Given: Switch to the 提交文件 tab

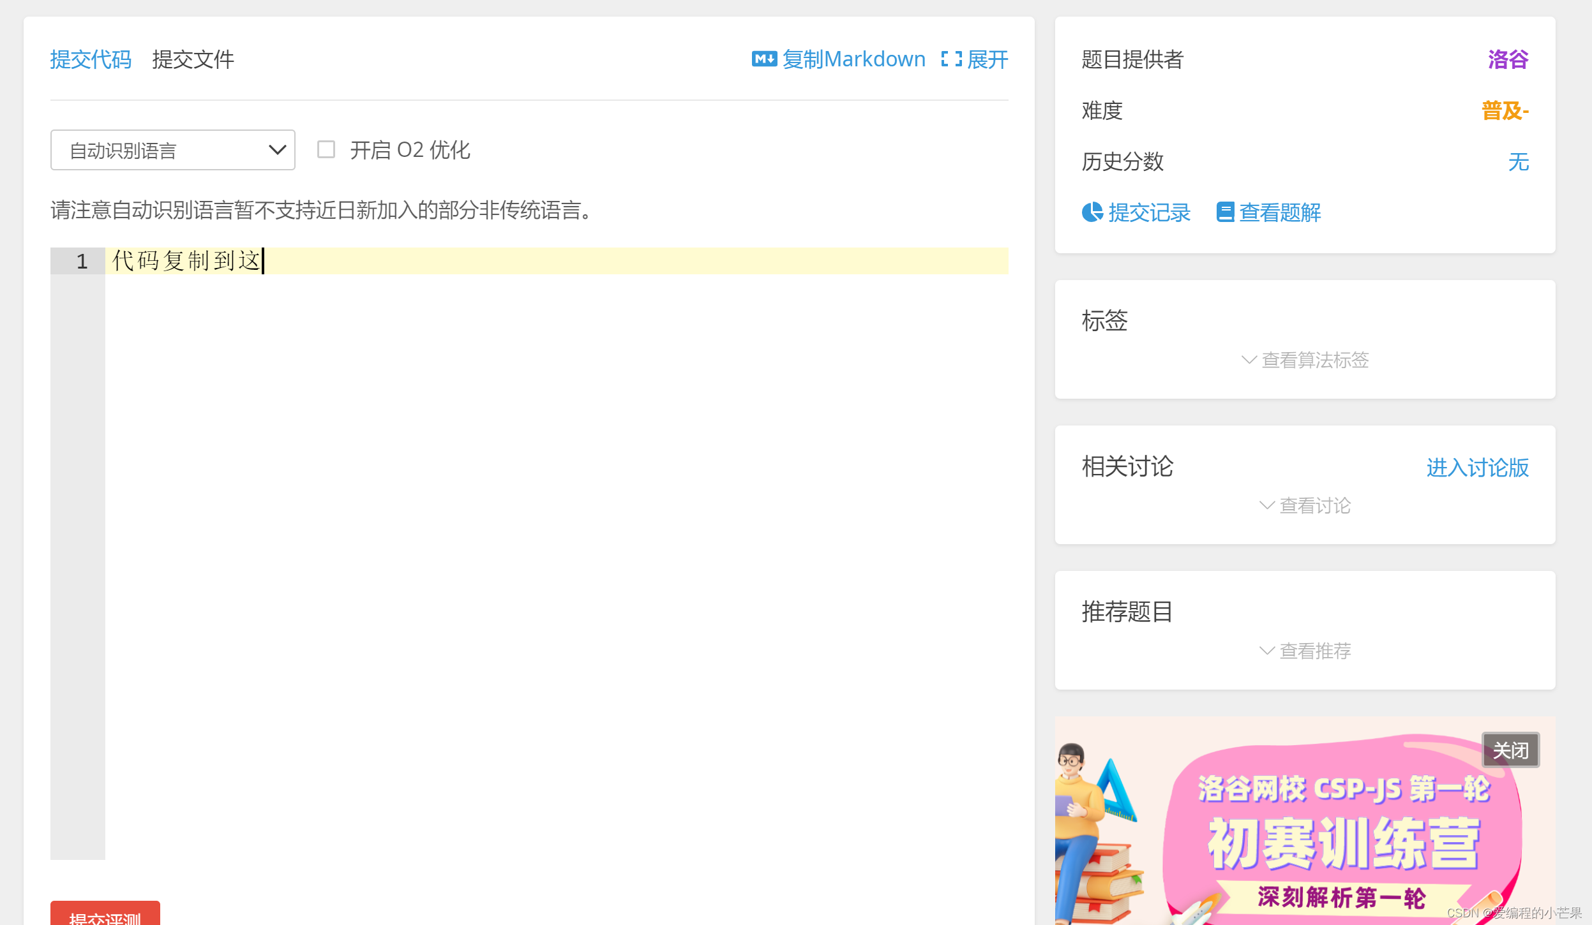Looking at the screenshot, I should 193,59.
